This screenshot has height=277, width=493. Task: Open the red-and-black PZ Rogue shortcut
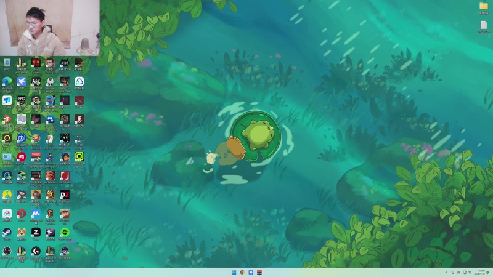(x=65, y=196)
